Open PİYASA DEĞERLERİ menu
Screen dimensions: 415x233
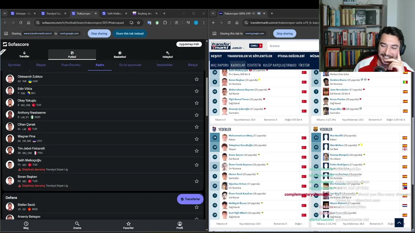(x=291, y=56)
